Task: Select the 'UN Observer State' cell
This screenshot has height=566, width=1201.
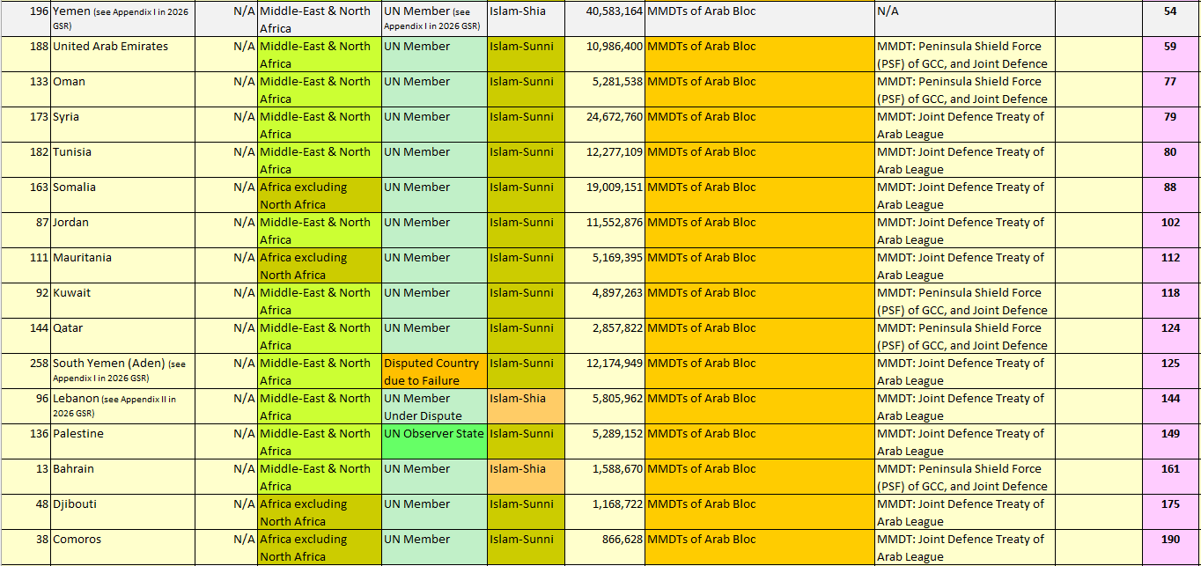Action: pyautogui.click(x=434, y=442)
